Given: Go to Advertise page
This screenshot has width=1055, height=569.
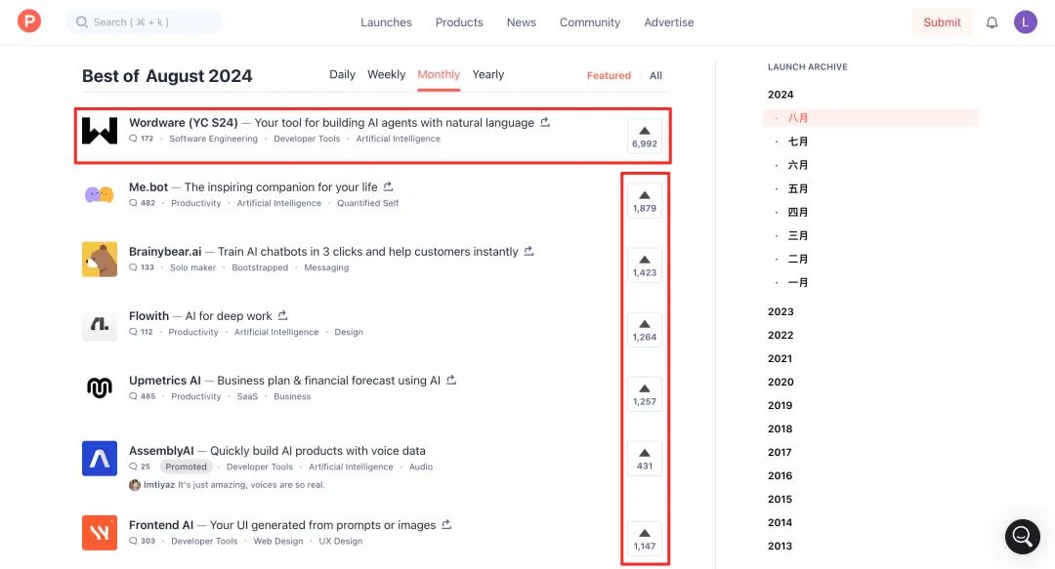Looking at the screenshot, I should click(x=669, y=22).
